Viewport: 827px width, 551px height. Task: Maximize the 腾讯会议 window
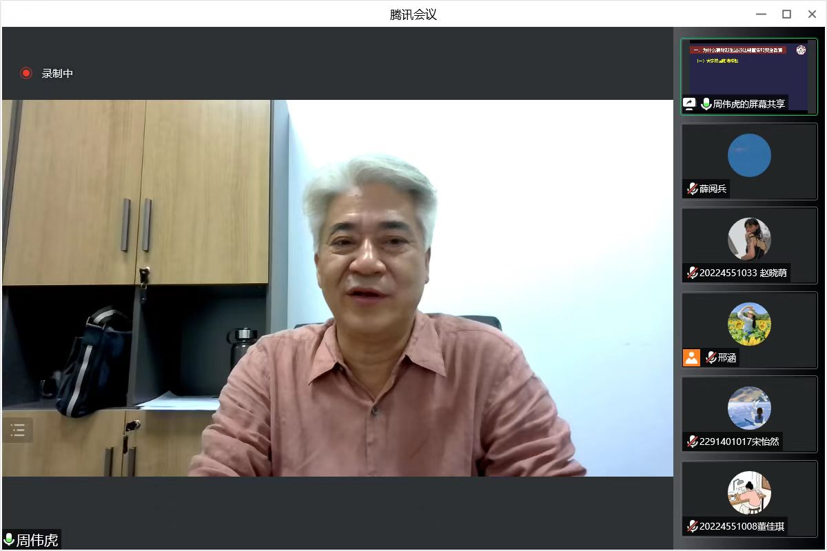tap(786, 14)
